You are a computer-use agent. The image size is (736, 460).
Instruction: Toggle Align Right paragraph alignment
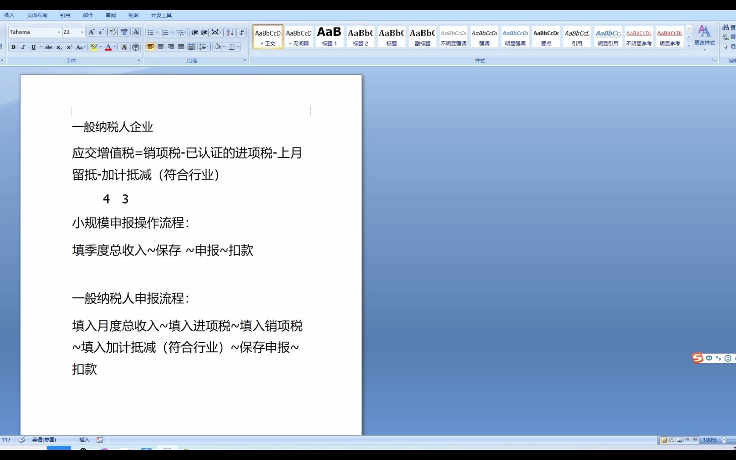pos(171,47)
